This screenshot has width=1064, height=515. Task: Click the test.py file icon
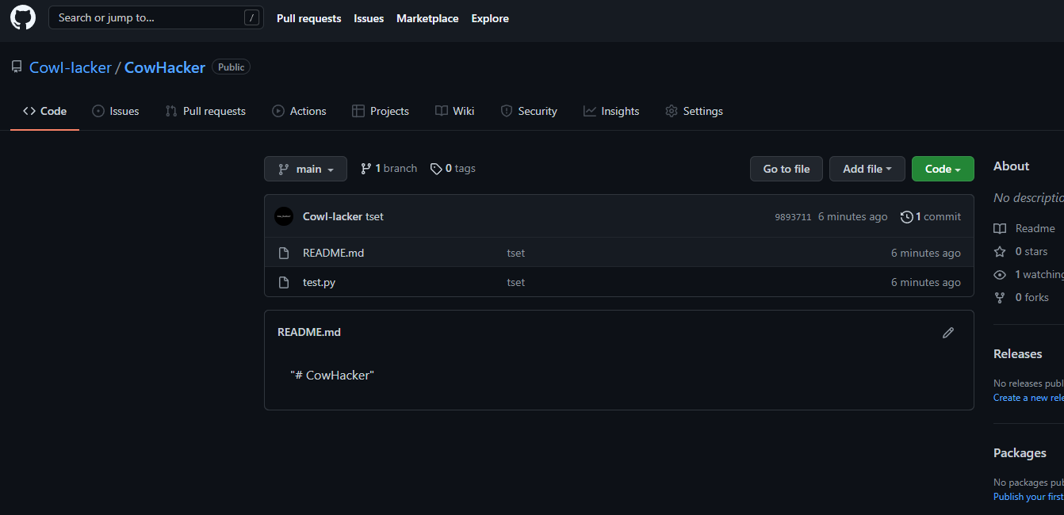coord(284,283)
